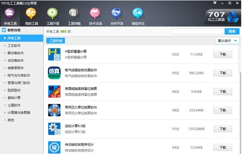Click the 1253.08KB size value
Viewport: 242px width, 154px height.
point(196,129)
